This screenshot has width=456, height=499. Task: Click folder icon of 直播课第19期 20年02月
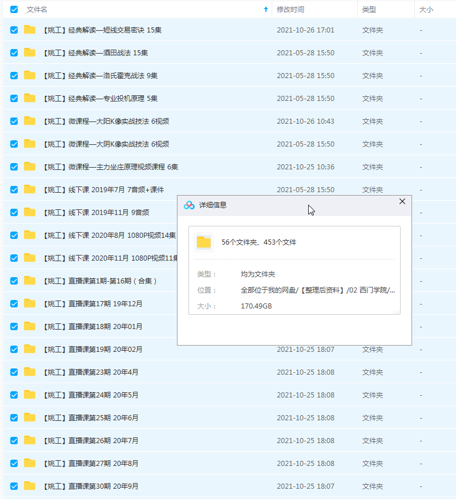pos(30,349)
